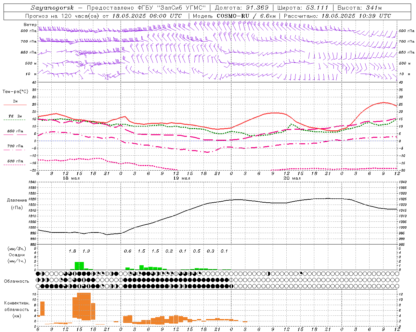Click the Осадки precipitation label

[17, 255]
